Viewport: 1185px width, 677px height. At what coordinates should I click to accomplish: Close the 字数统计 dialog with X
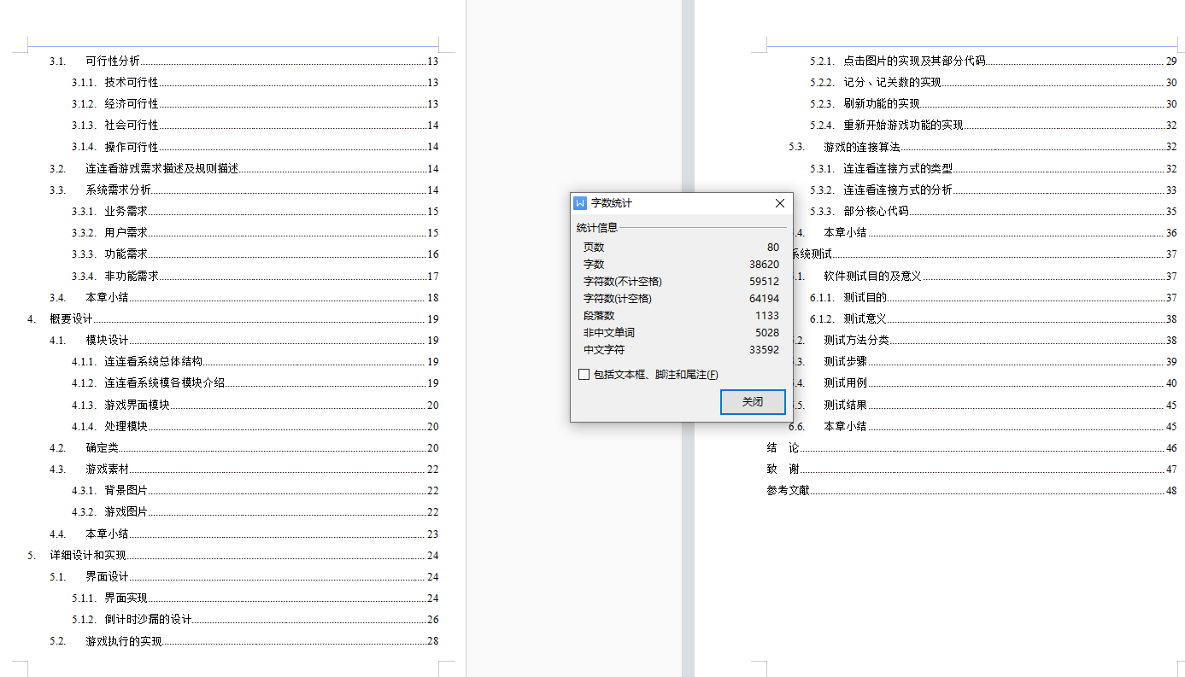pos(779,203)
